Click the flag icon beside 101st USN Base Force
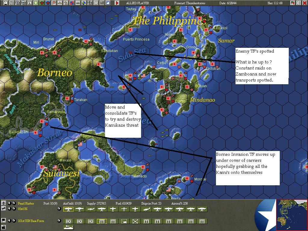308x231 pixels. point(3,220)
